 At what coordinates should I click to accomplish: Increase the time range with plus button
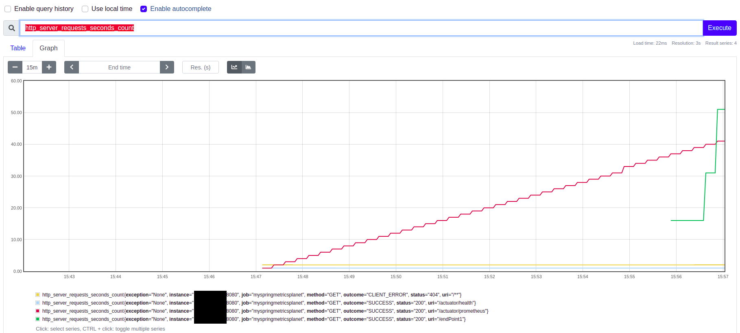(x=49, y=67)
